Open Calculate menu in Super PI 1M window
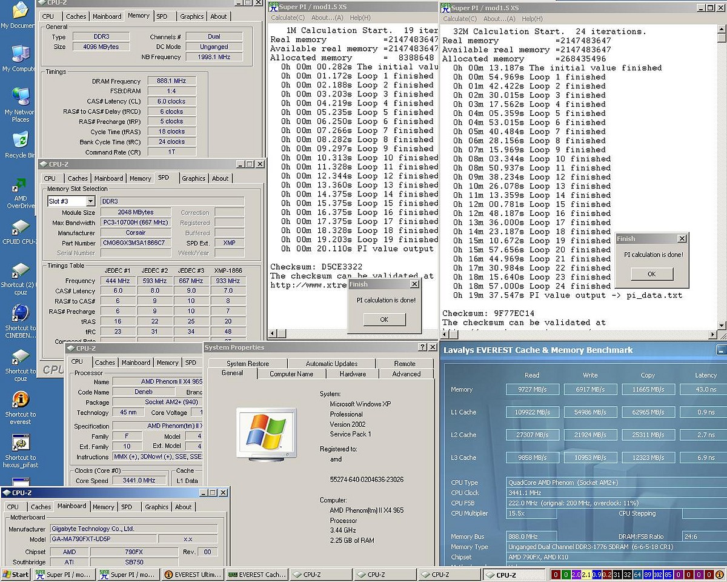727x582 pixels. pos(289,18)
